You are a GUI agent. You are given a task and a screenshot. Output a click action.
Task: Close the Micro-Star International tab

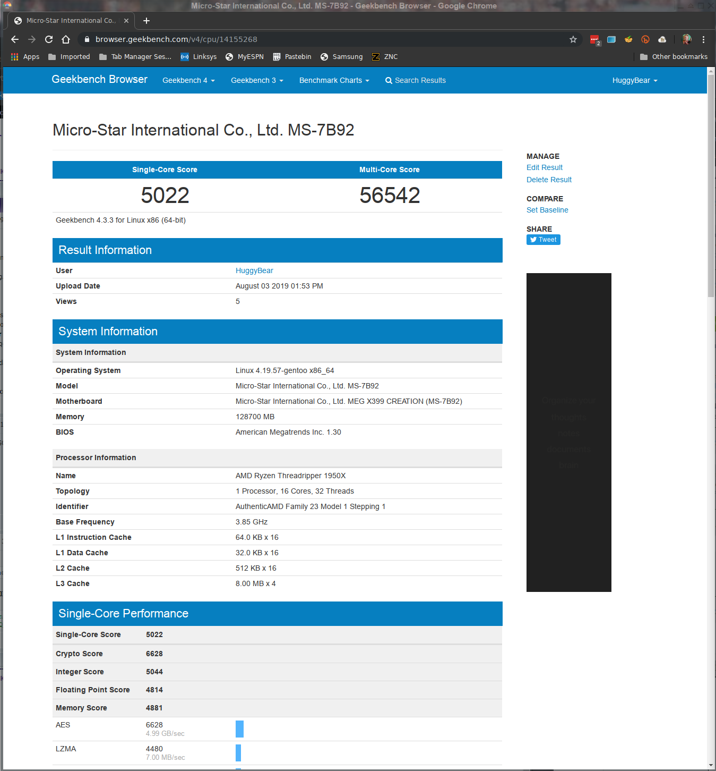[126, 21]
